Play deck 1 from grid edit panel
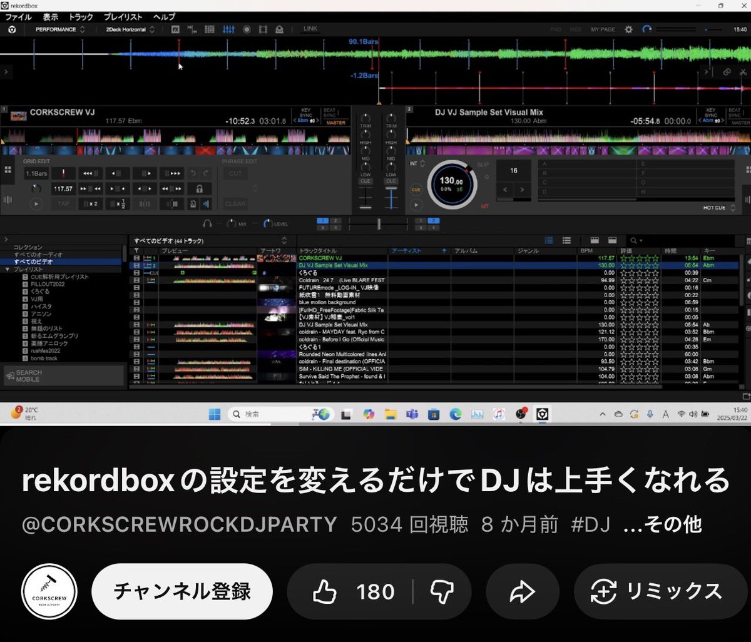Viewport: 751px width, 642px height. (x=36, y=203)
